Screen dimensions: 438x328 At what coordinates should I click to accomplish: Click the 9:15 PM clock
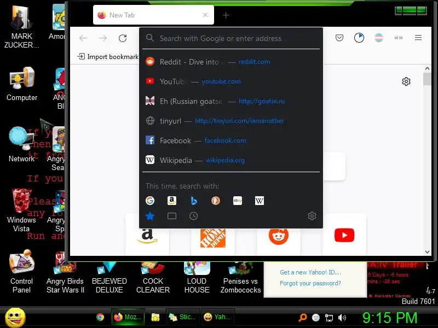[x=390, y=318]
